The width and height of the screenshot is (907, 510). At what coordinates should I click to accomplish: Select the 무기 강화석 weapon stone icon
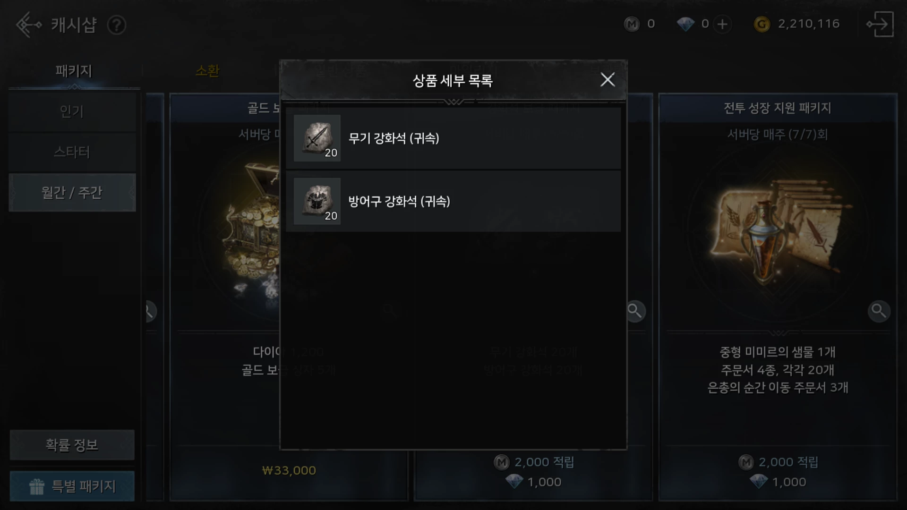[317, 138]
